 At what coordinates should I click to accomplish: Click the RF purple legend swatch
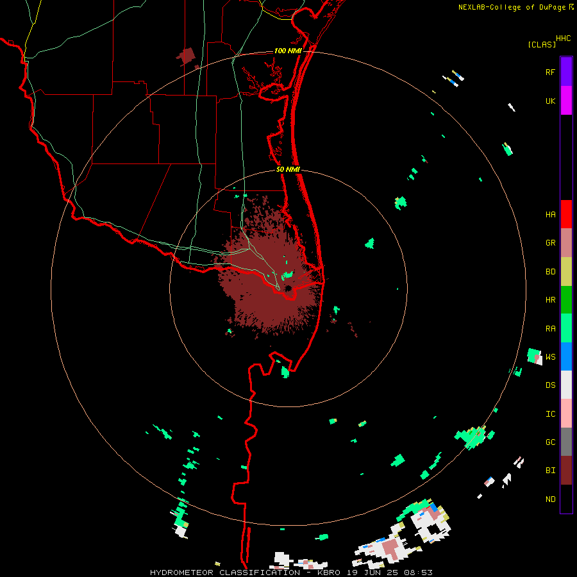coord(566,72)
